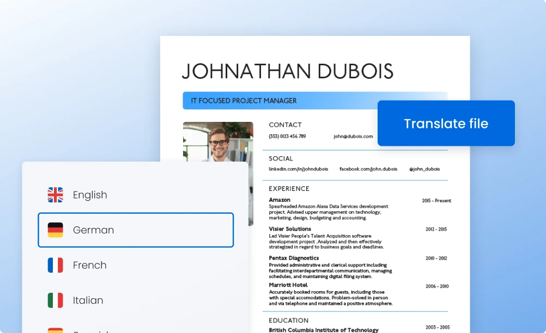Screen dimensions: 546x333
Task: Click the French flag icon
Action: click(x=55, y=265)
